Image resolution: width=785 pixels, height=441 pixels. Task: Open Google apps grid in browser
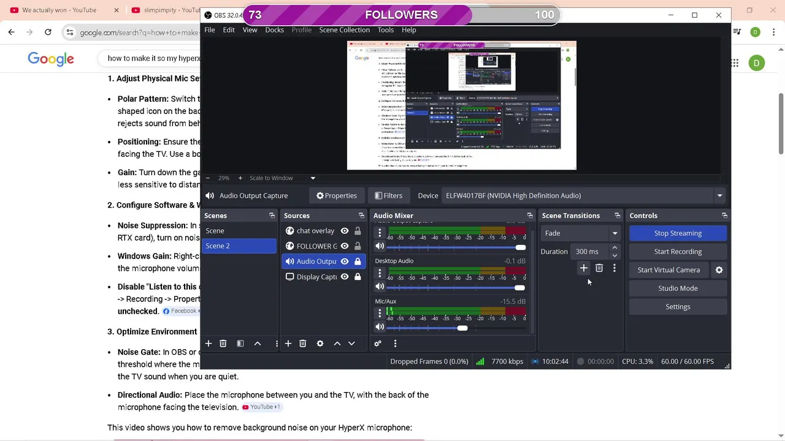point(735,63)
